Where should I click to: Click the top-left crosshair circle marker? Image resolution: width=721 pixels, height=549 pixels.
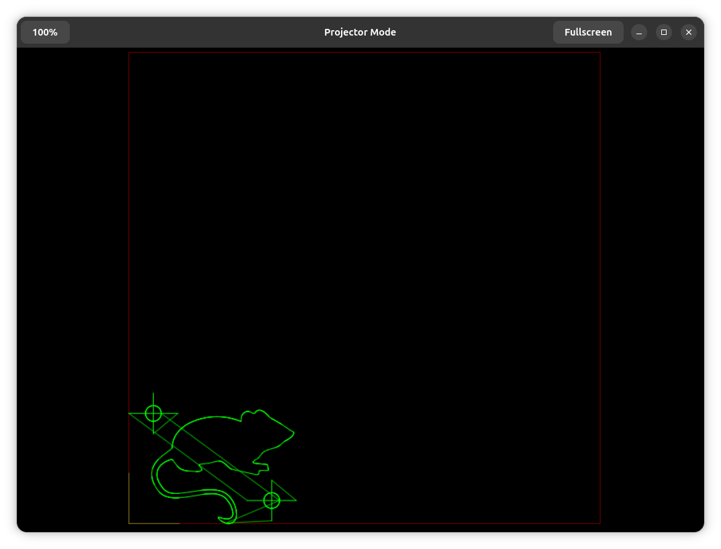pos(154,413)
